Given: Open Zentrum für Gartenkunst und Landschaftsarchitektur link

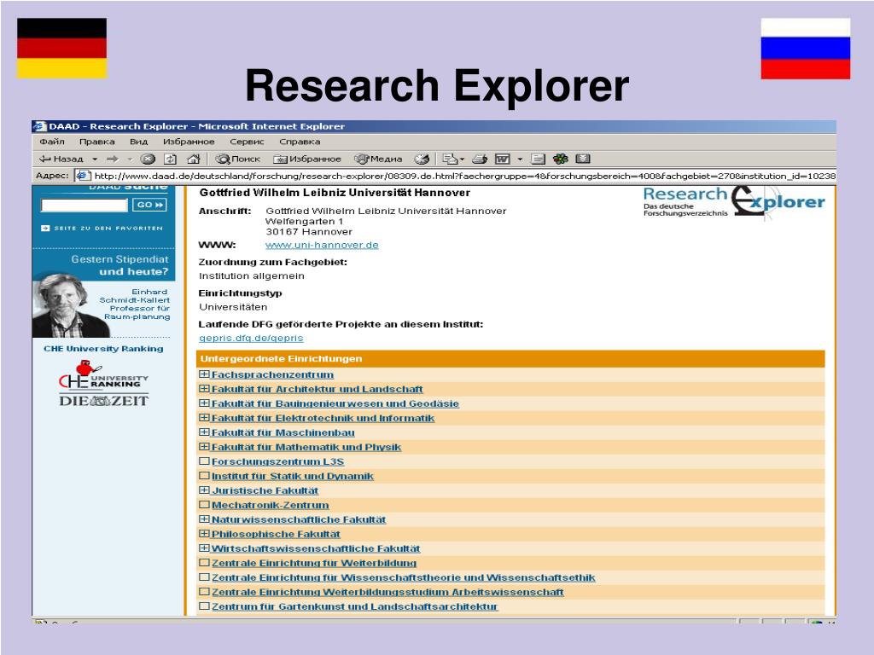Looking at the screenshot, I should (354, 606).
